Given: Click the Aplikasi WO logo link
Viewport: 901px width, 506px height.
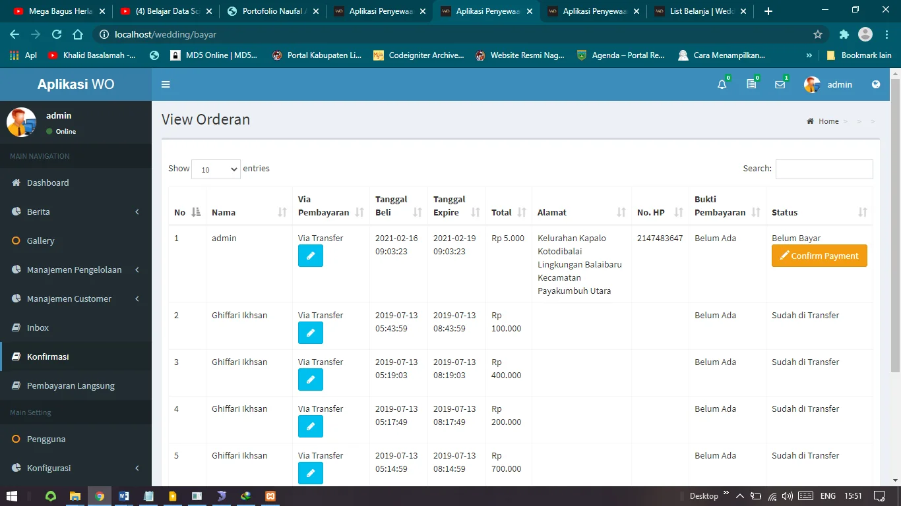Looking at the screenshot, I should (76, 84).
